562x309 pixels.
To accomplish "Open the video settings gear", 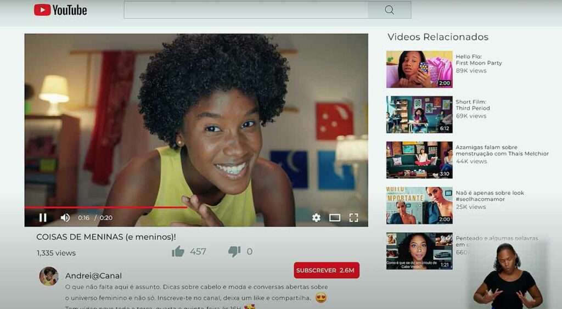I will coord(316,217).
